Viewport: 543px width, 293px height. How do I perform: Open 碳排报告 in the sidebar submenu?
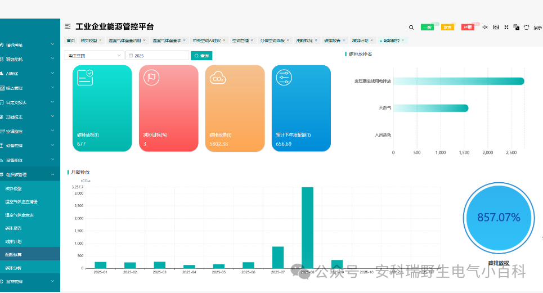tap(30, 228)
